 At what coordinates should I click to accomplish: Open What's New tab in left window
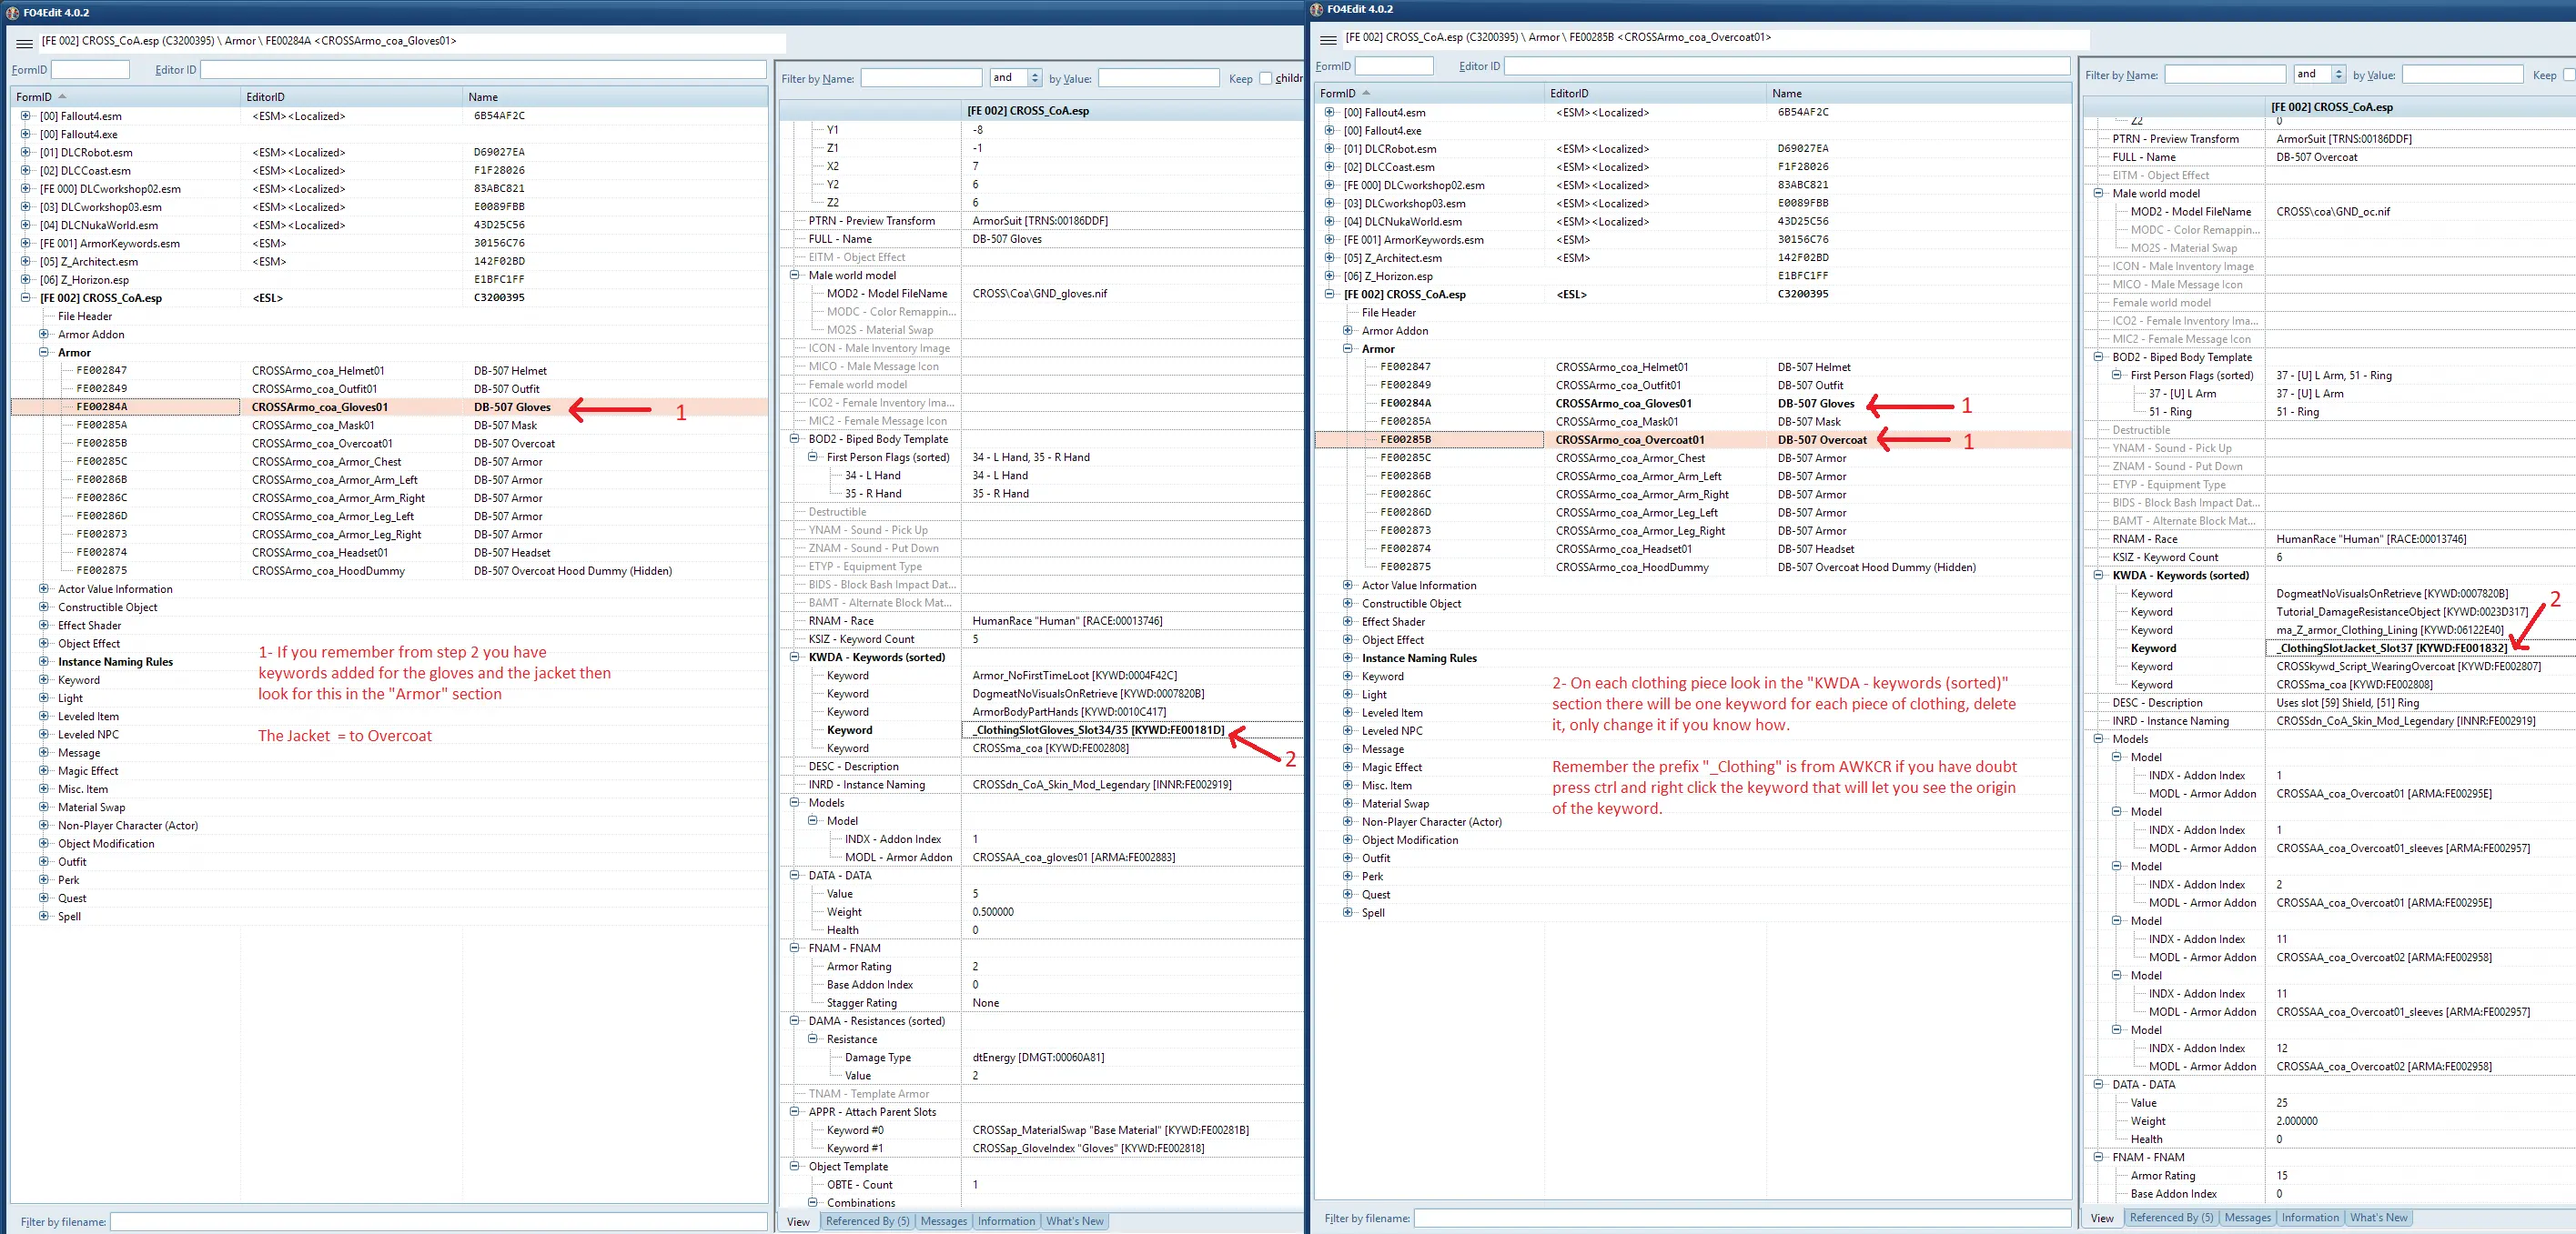coord(1074,1221)
